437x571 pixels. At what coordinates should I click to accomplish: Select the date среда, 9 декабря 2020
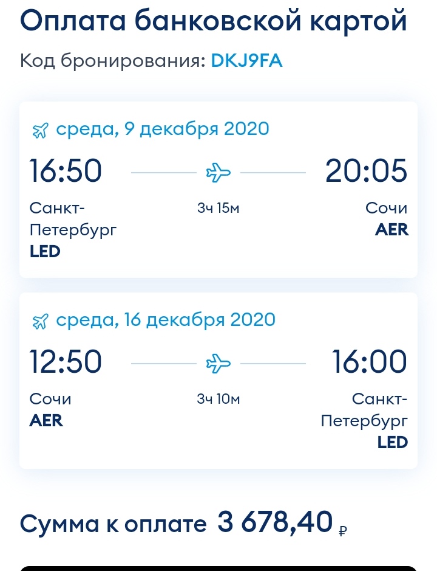(163, 129)
